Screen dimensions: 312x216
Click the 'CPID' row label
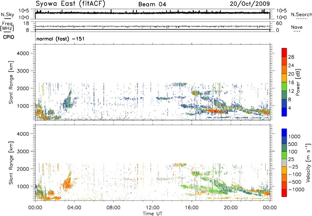(9, 37)
